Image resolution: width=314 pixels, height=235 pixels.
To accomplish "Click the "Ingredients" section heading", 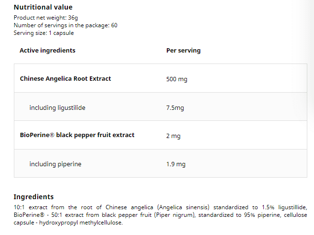I will point(33,197).
